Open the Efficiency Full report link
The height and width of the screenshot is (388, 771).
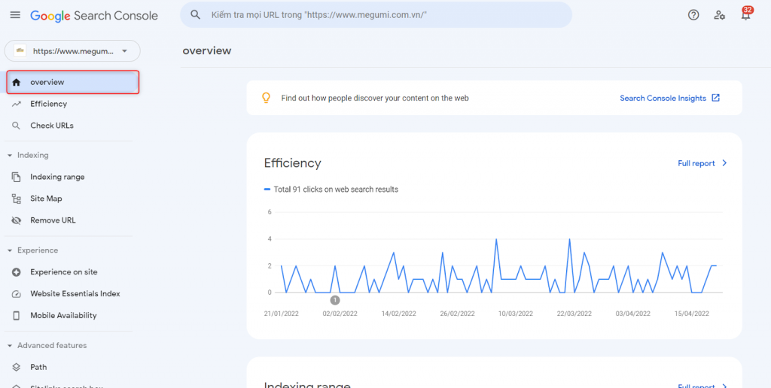(696, 164)
